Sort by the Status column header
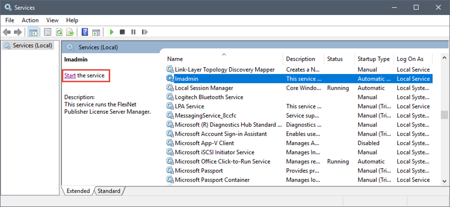 coord(339,59)
